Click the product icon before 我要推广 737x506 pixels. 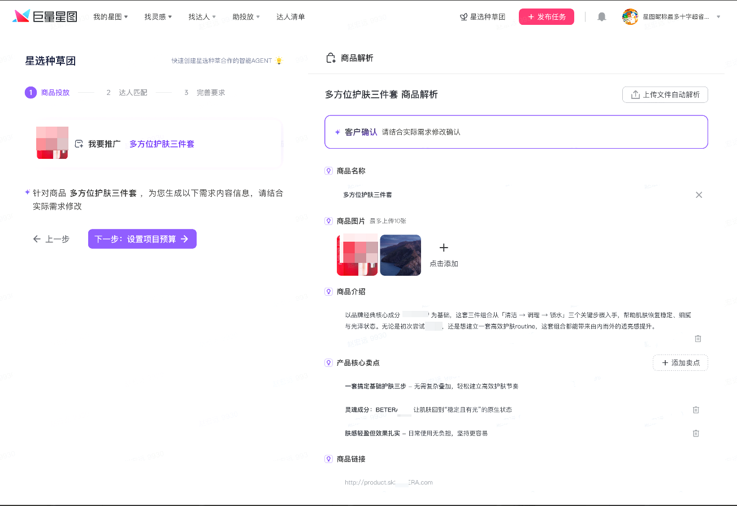pos(79,144)
